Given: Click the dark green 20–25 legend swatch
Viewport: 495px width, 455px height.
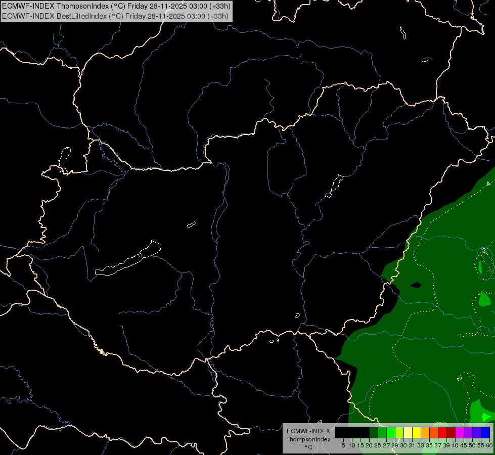Looking at the screenshot, I should [x=374, y=433].
